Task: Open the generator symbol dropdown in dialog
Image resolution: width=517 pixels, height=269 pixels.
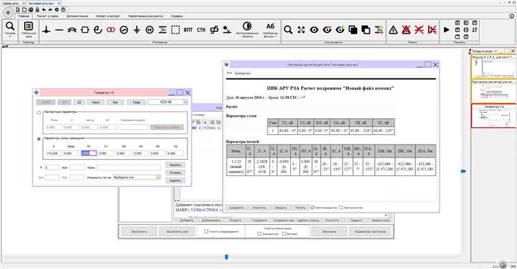Action: pyautogui.click(x=168, y=103)
